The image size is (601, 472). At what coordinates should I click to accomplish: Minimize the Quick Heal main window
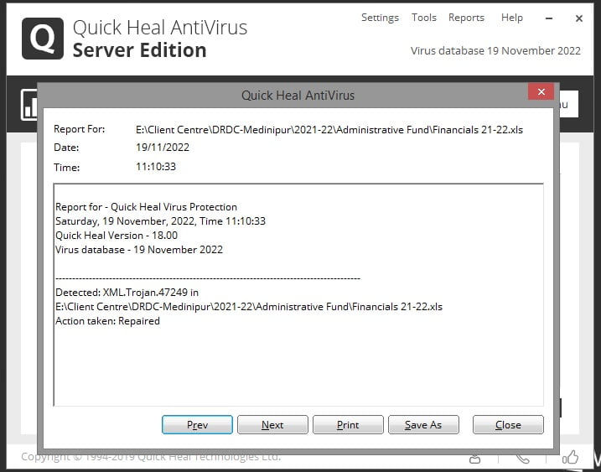coord(549,18)
